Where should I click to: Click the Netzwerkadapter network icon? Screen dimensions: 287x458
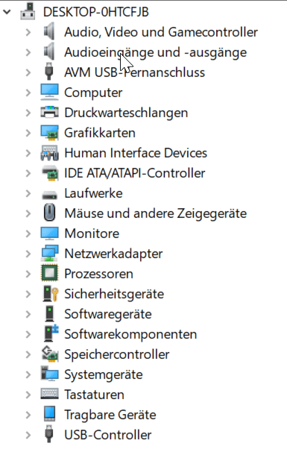coord(49,254)
